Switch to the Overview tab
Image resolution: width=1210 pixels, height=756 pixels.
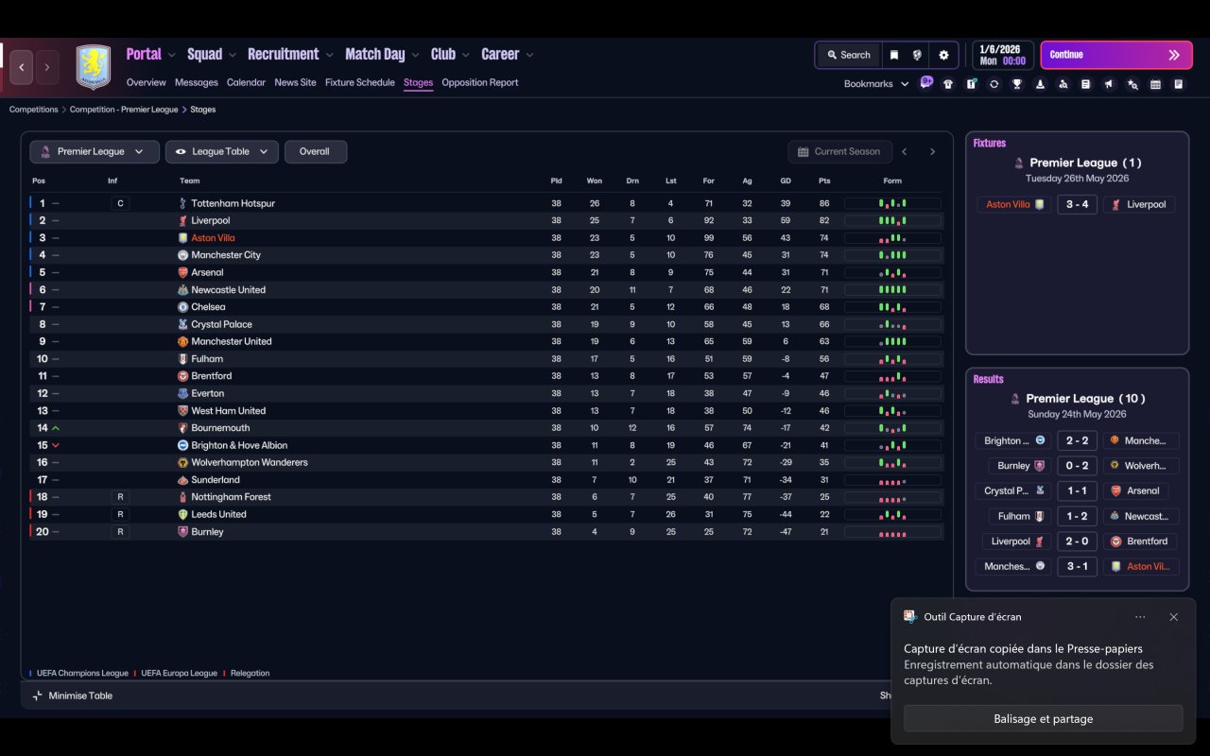tap(147, 82)
